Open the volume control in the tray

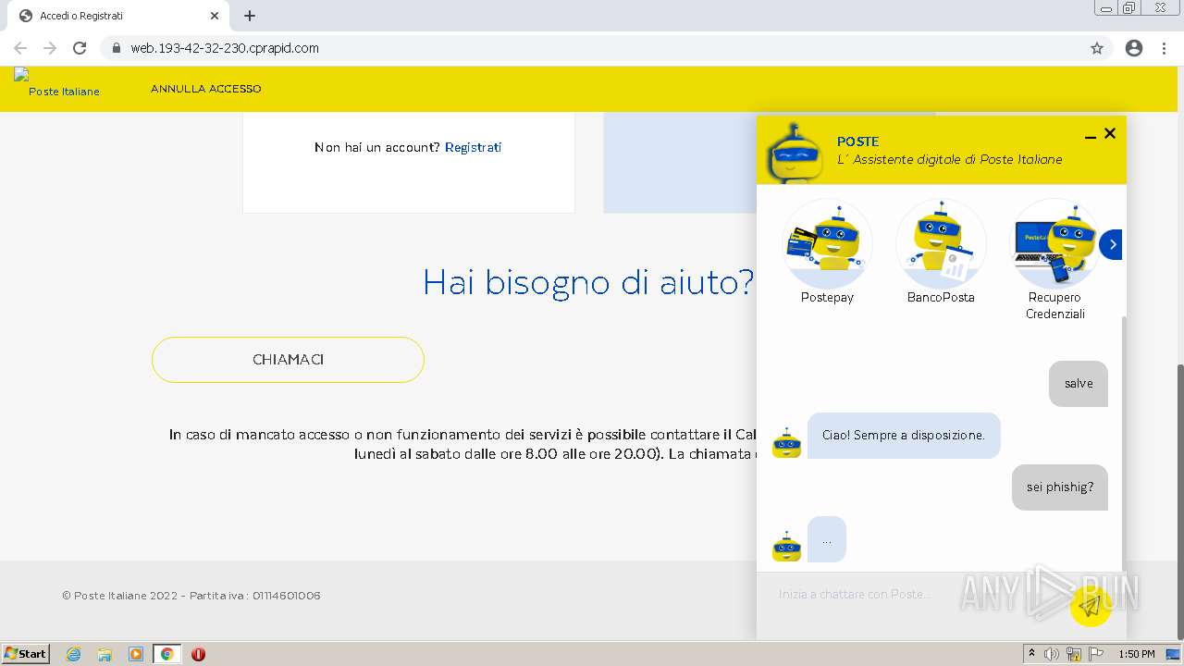tap(1052, 654)
